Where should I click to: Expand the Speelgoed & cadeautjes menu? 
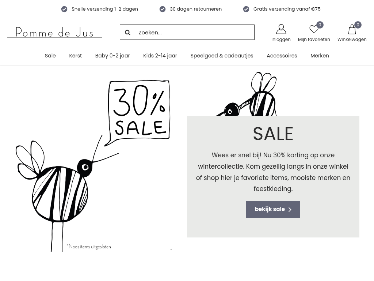point(222,56)
